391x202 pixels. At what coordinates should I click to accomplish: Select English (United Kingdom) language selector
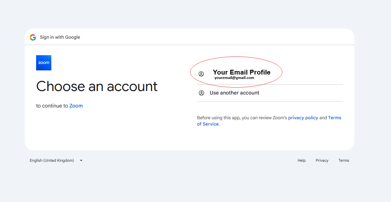click(x=56, y=160)
